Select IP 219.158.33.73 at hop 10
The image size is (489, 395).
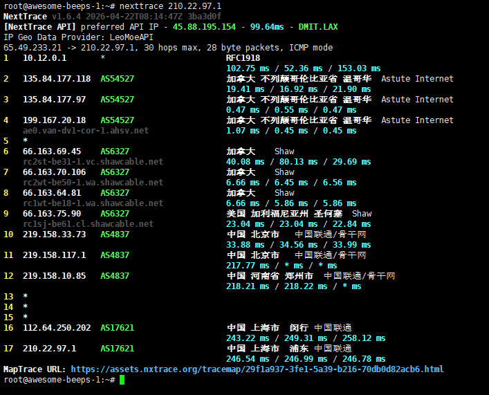click(54, 235)
